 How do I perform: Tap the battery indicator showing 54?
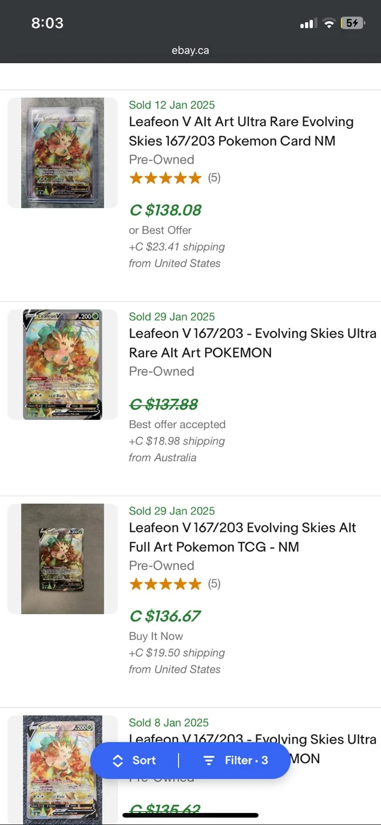click(353, 23)
